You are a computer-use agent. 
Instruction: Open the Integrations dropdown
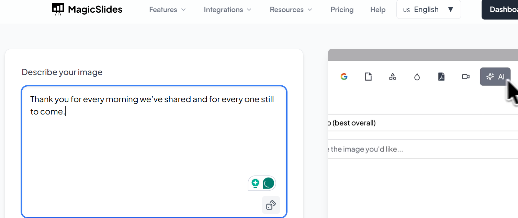227,10
